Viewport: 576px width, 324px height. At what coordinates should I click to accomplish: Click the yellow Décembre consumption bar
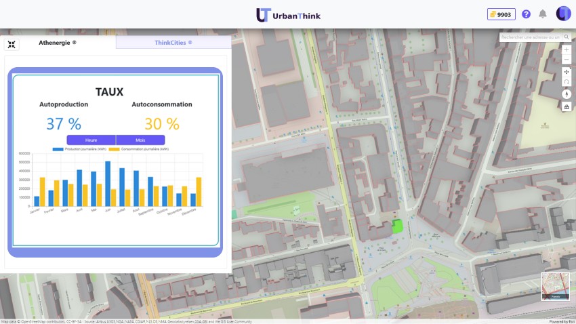199,192
